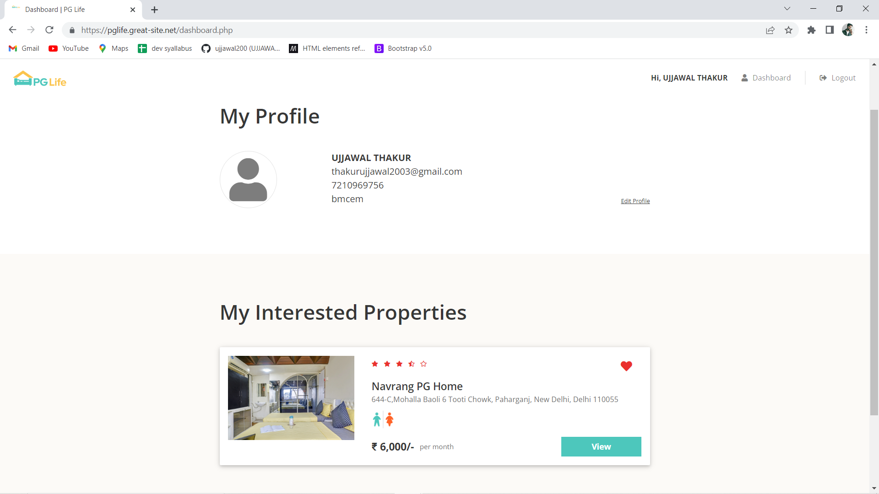Open the Bootstrap v5.0 bookmark
This screenshot has width=879, height=494.
click(x=403, y=48)
